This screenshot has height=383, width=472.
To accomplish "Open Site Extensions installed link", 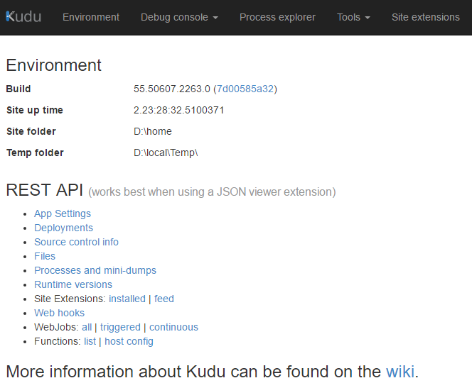I will click(x=127, y=299).
